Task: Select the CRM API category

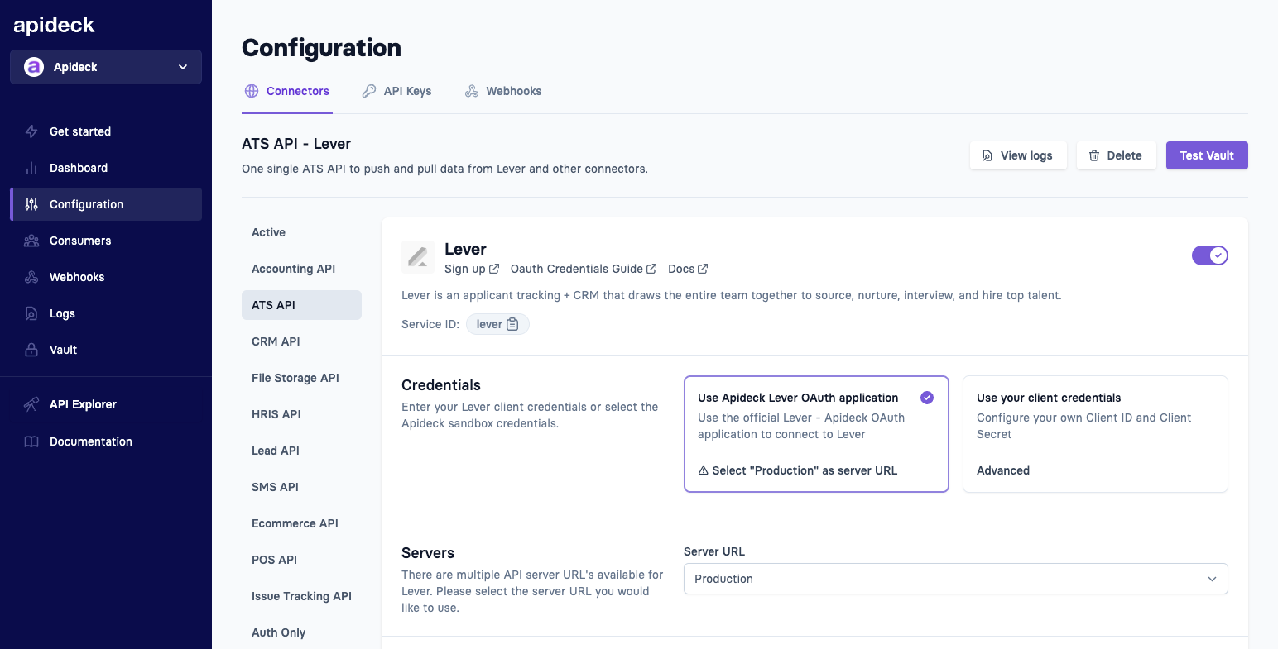Action: pos(301,341)
